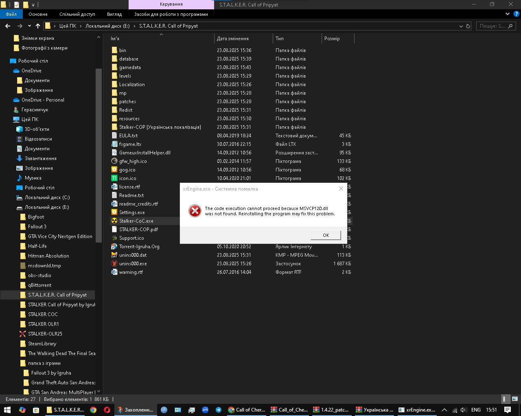Open OneDrive - Personal in the navigation pane
The width and height of the screenshot is (521, 416).
(x=43, y=100)
